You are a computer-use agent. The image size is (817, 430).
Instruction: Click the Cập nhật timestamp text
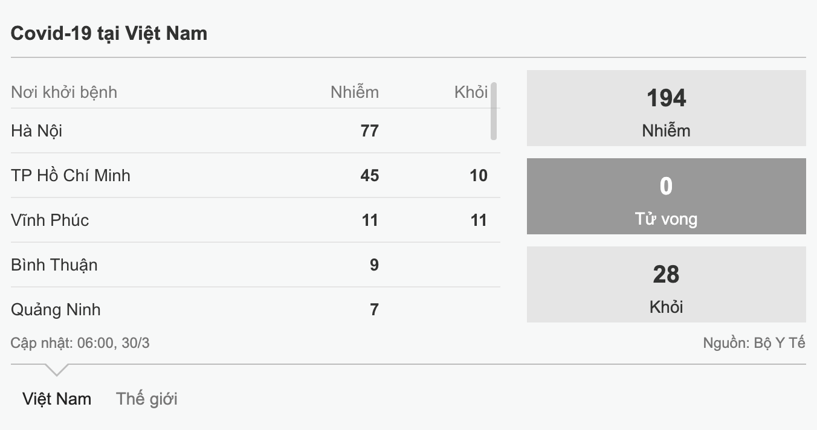pyautogui.click(x=80, y=343)
